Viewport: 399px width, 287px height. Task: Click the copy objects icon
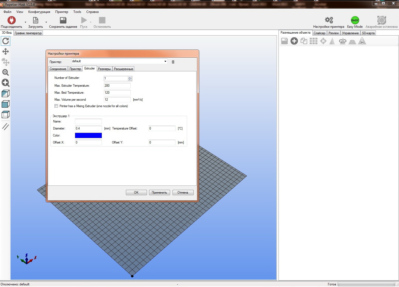click(304, 41)
